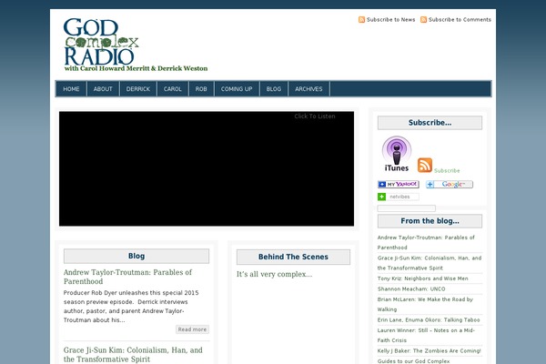This screenshot has width=546, height=364.
Task: Open Grace Ji-Sun Kim blog post title
Action: (x=133, y=355)
